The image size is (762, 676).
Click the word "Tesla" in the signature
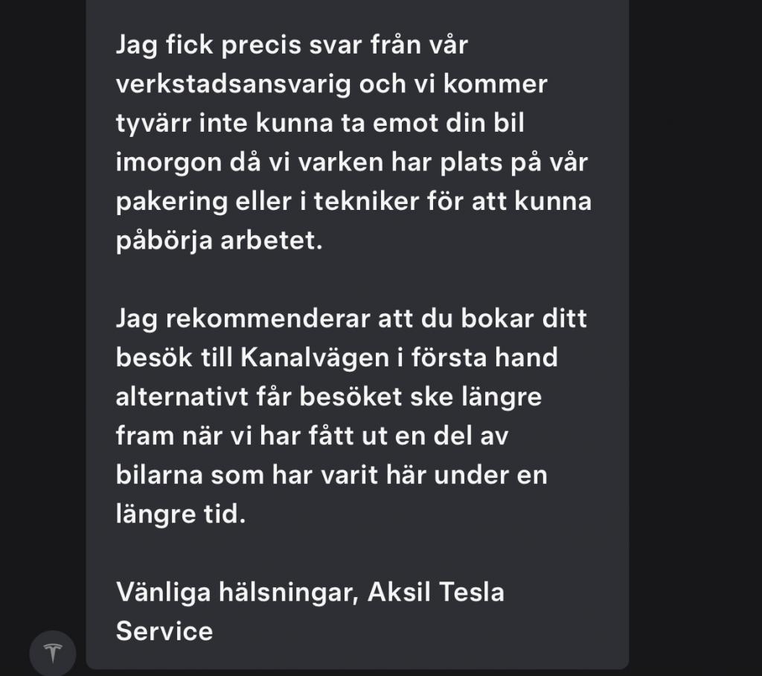coord(472,592)
